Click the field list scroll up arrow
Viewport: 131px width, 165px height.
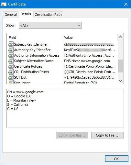click(121, 37)
